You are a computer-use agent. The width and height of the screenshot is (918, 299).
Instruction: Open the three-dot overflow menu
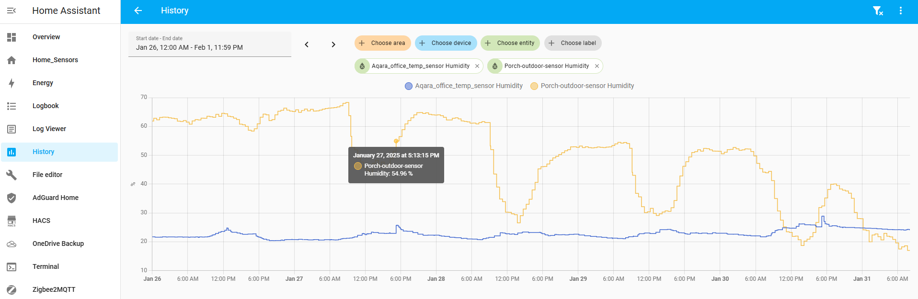901,11
